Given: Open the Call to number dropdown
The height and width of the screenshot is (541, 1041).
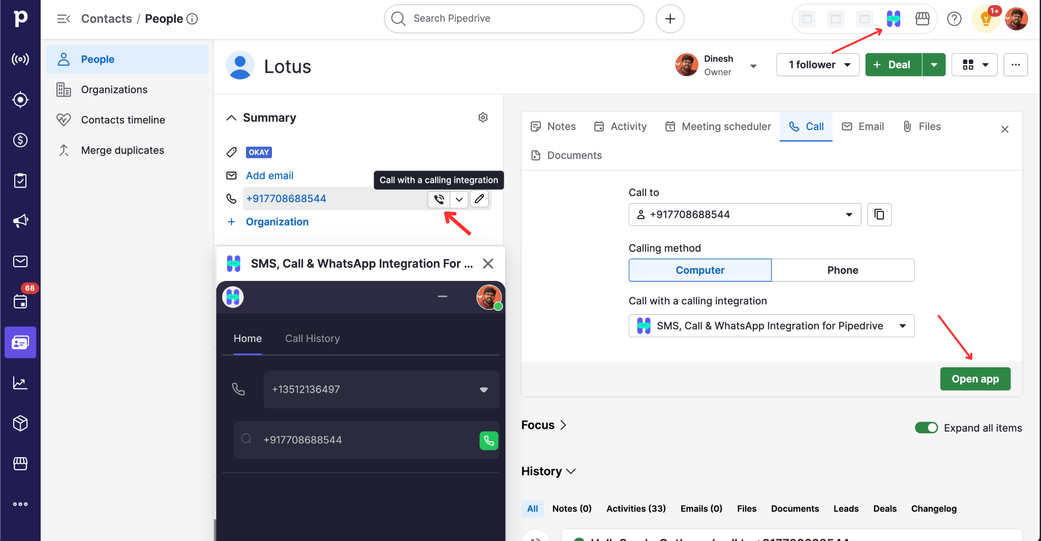Looking at the screenshot, I should [745, 214].
